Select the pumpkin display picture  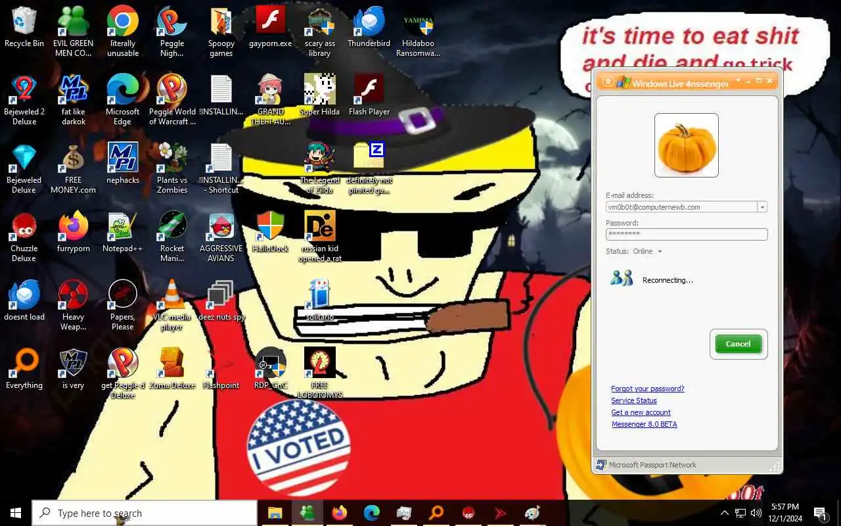pos(687,145)
